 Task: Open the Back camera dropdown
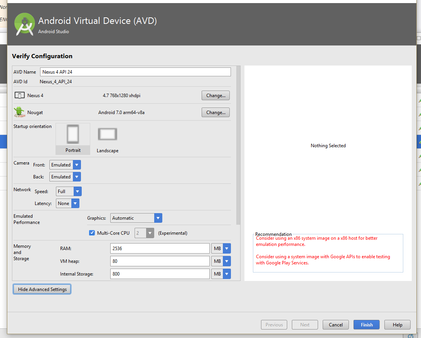65,177
